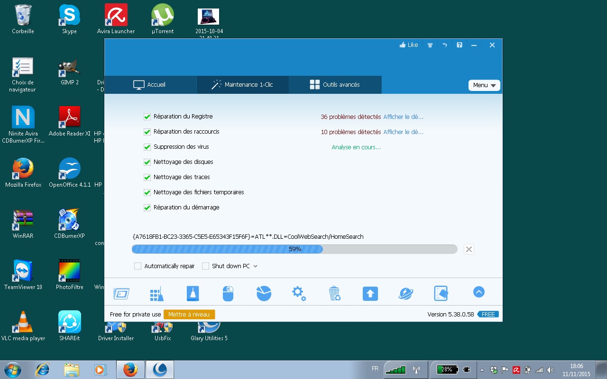Open the double-gear process manager icon
607x379 pixels.
tap(299, 294)
